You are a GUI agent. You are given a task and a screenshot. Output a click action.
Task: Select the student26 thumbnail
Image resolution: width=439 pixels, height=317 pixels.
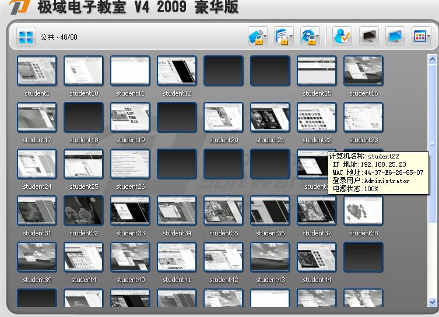point(130,164)
